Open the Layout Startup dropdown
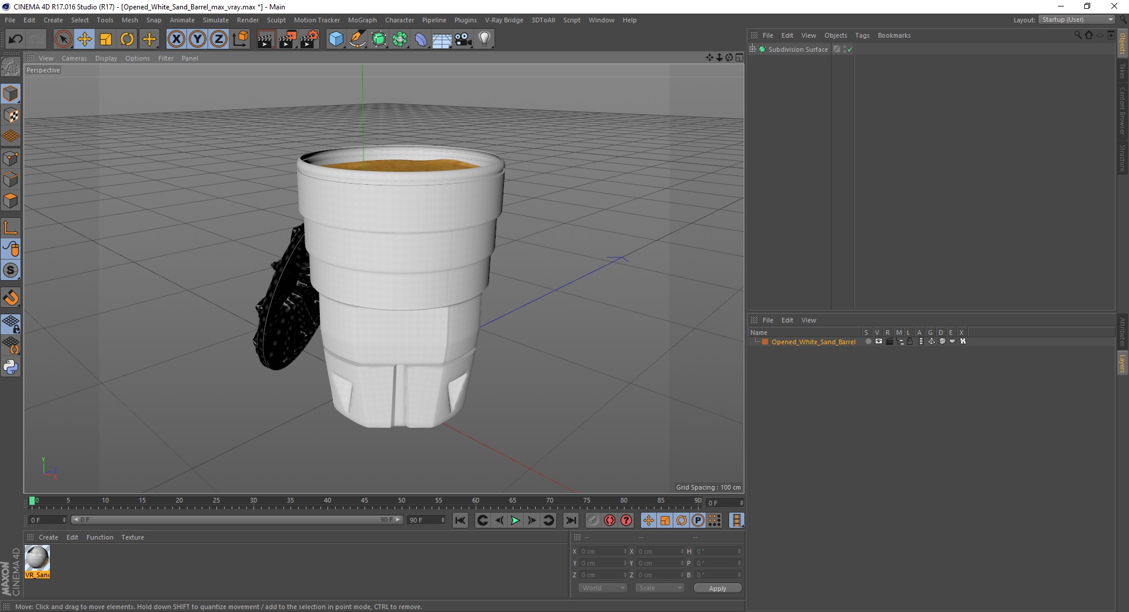 tap(1077, 19)
